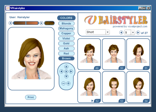Click the Print button
Image resolution: width=156 pixels, height=112 pixels.
(31, 97)
